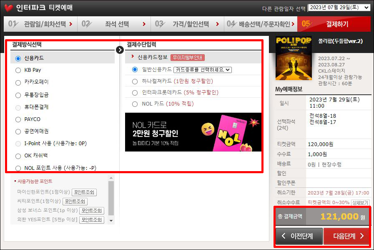The image size is (374, 250).
Task: Go to step 01 관람일/회차선택 tab
Action: point(40,24)
